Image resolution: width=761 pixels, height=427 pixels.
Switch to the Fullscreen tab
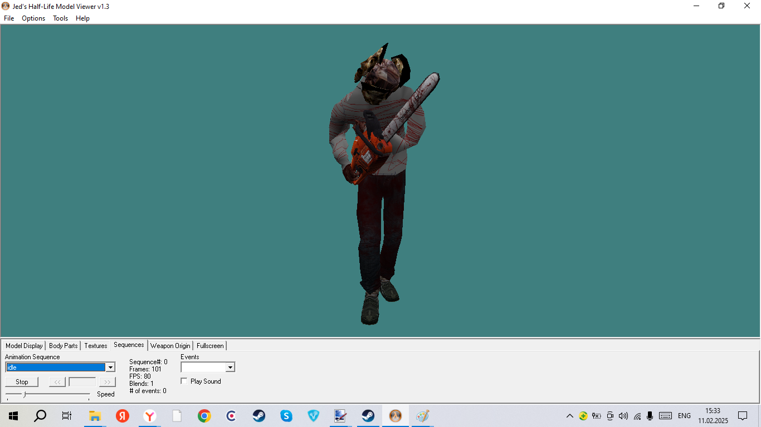click(210, 346)
